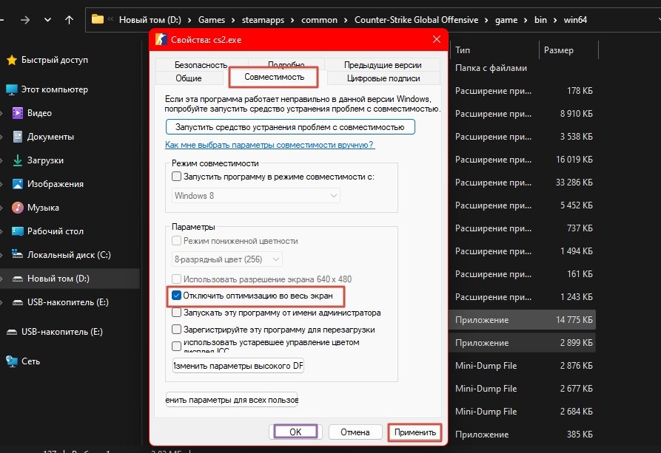Click the Загрузки download arrow icon
Screen dimensions: 661x453
point(17,160)
